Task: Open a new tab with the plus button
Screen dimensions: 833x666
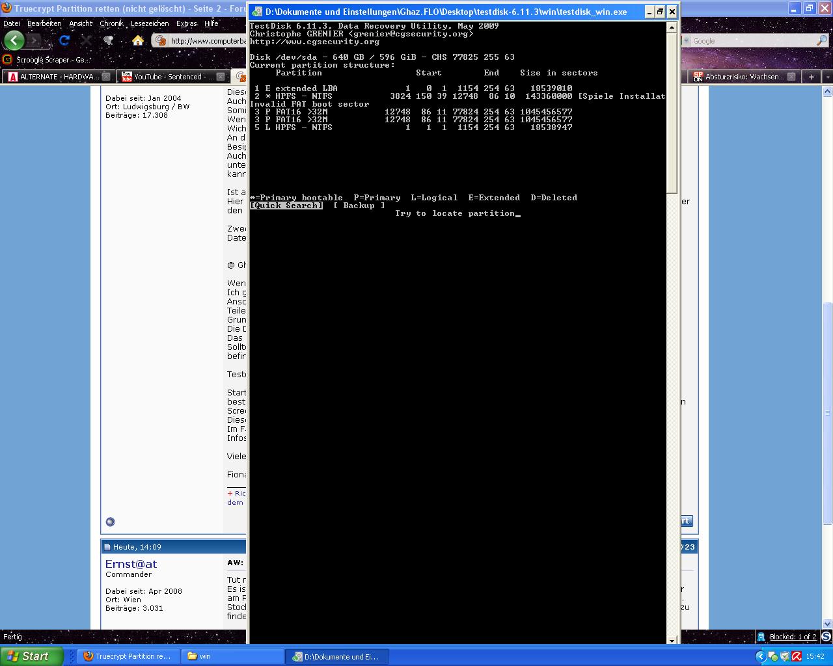Action: click(x=812, y=77)
